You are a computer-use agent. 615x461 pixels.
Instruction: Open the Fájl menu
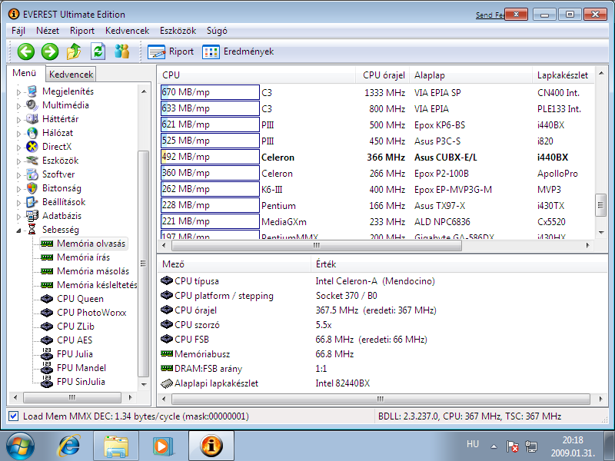pos(18,31)
